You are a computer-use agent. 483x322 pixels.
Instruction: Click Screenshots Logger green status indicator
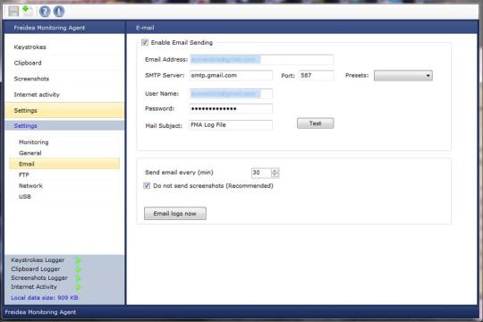tap(78, 278)
